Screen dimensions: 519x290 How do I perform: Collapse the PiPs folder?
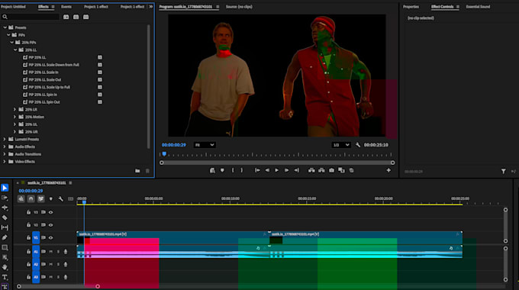point(8,35)
